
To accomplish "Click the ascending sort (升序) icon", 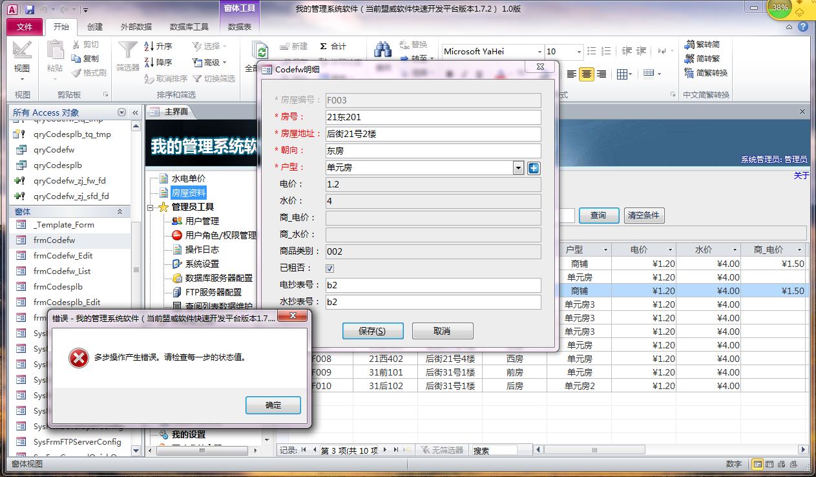I will [149, 47].
